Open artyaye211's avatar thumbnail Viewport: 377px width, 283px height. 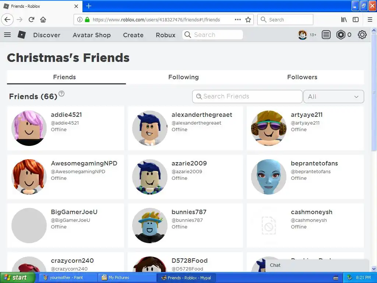point(269,128)
